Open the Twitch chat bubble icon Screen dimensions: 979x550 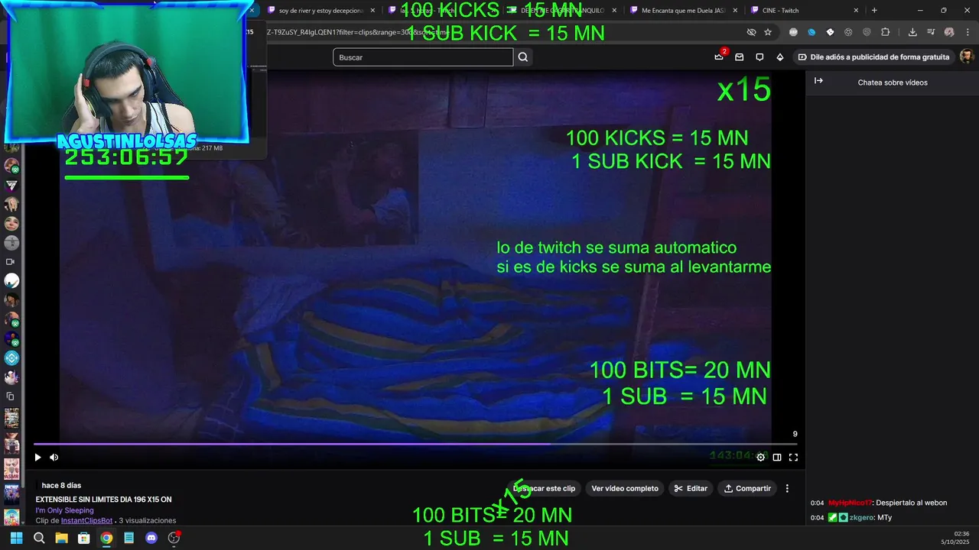(x=759, y=57)
